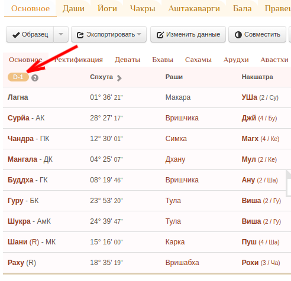291x281 pixels.
Task: Click the Карка rashi link
Action: (175, 242)
